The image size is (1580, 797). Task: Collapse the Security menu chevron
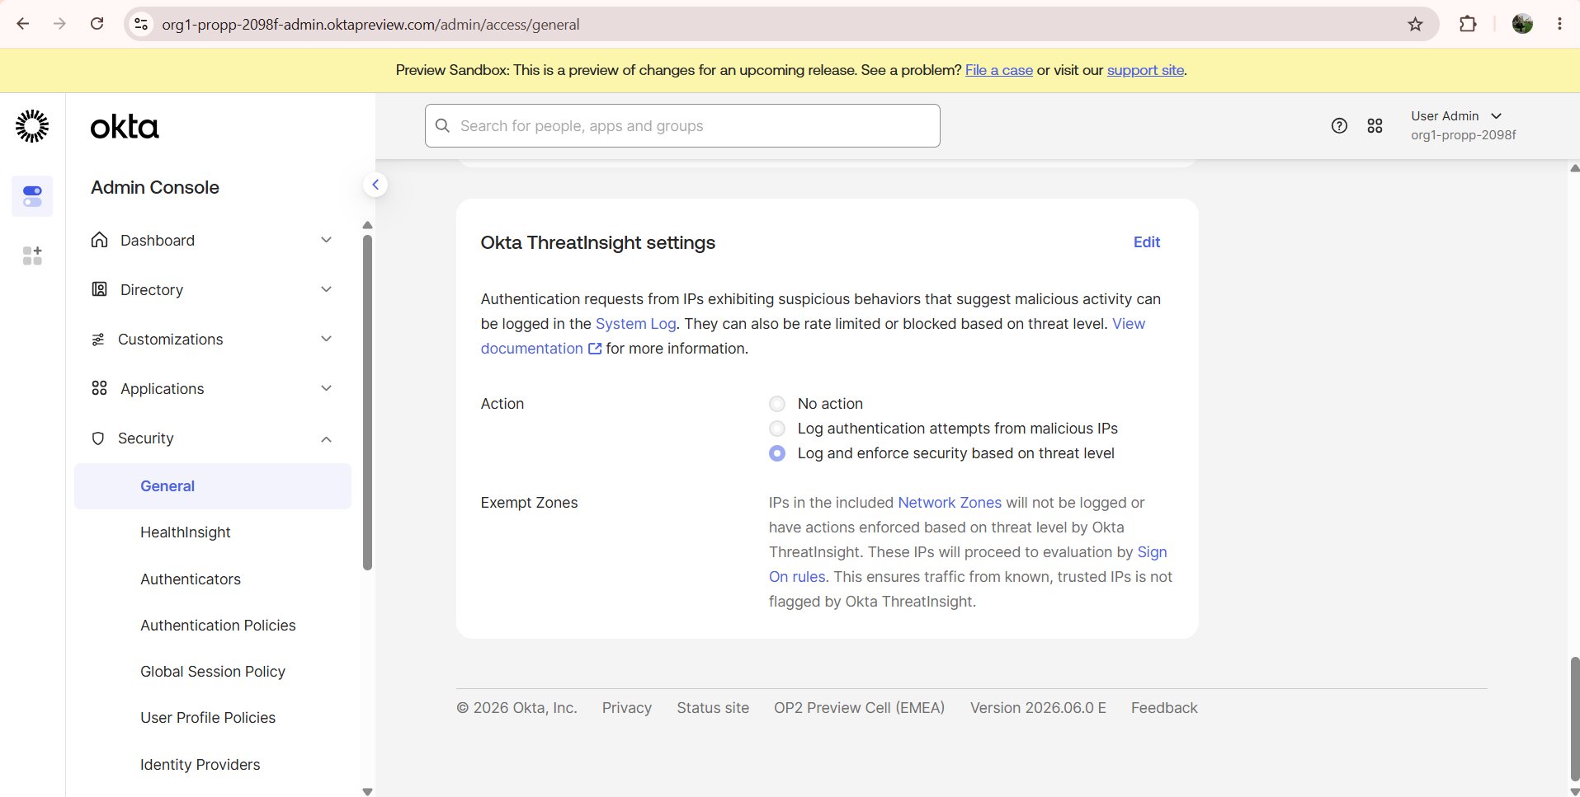pyautogui.click(x=326, y=439)
